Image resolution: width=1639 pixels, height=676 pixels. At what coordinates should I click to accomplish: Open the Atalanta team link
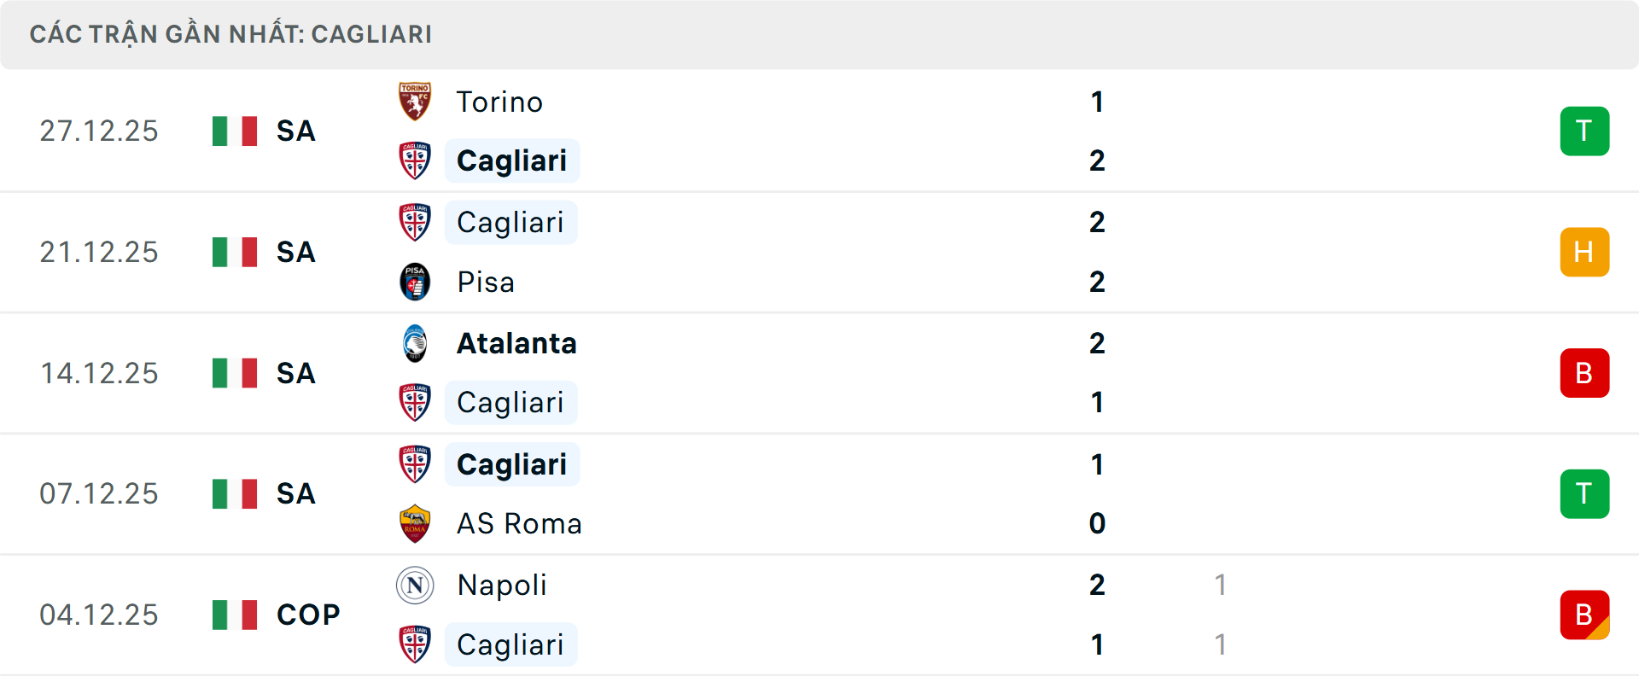pyautogui.click(x=516, y=343)
